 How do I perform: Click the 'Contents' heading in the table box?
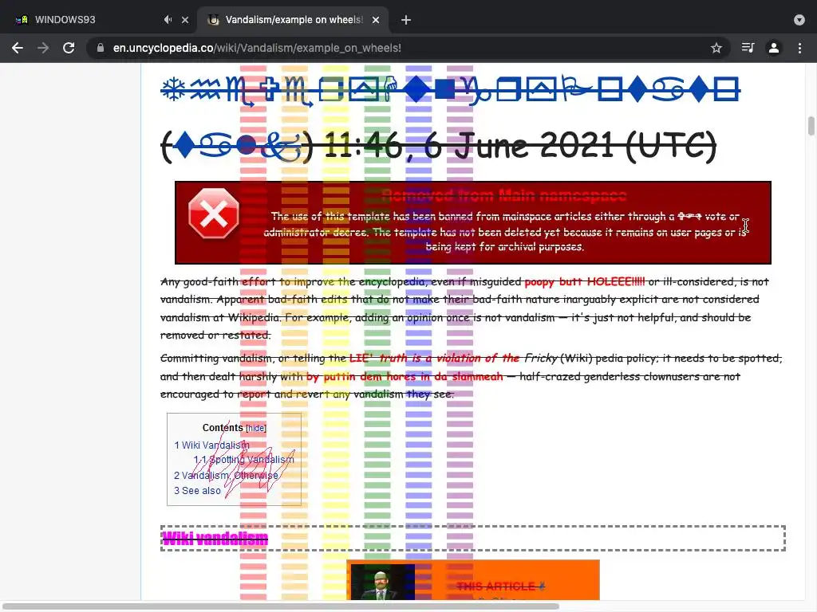pyautogui.click(x=223, y=428)
